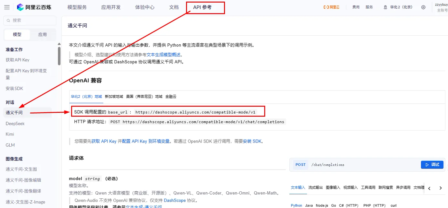This screenshot has width=448, height=208.
Task: Open the zzyybuy account menu
Action: pyautogui.click(x=441, y=7)
